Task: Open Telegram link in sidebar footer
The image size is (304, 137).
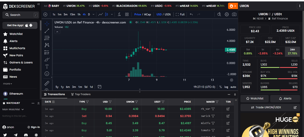Action: coord(16,135)
